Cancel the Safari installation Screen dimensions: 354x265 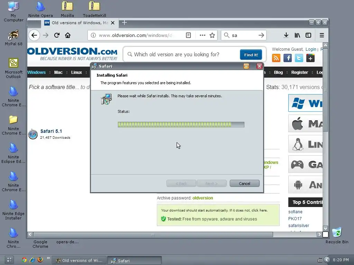tap(244, 184)
